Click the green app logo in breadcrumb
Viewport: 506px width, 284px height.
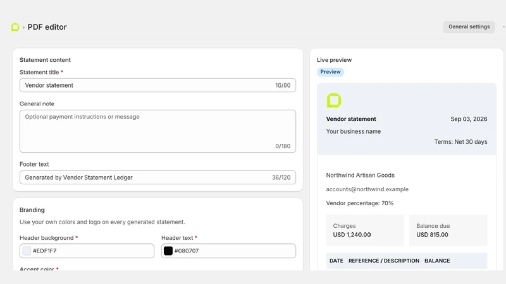[15, 27]
